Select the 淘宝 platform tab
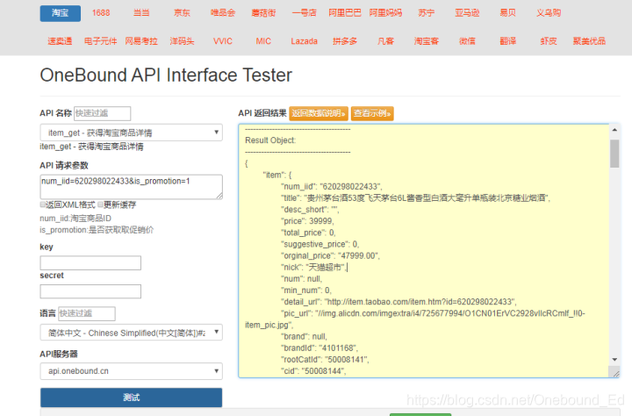The height and width of the screenshot is (416, 632). click(60, 13)
